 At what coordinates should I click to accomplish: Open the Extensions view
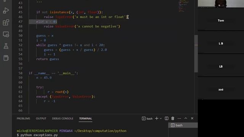[x=6, y=22]
